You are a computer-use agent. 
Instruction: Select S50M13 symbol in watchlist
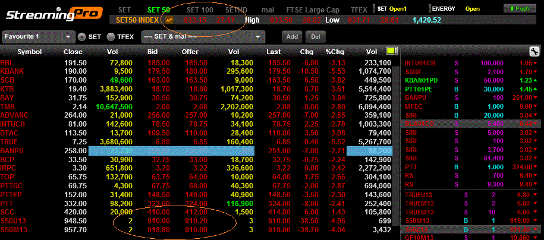coord(14,229)
